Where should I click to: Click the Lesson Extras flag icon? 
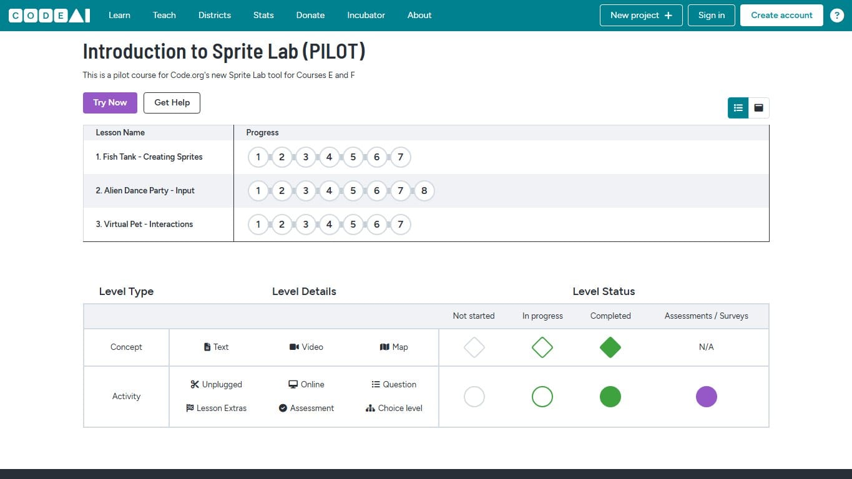190,408
